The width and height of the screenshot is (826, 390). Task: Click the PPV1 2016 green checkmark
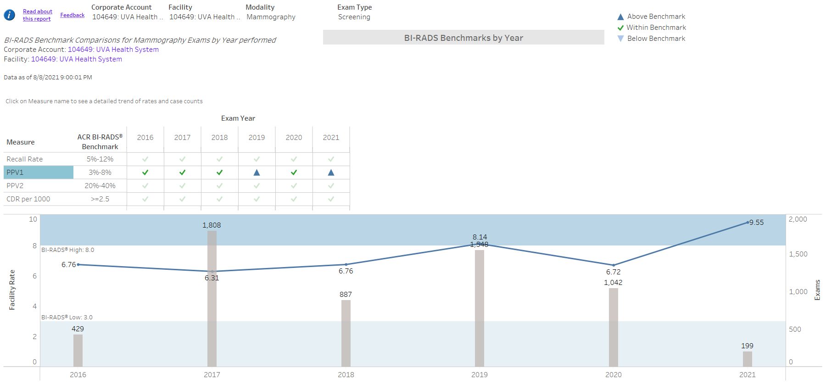click(x=145, y=173)
